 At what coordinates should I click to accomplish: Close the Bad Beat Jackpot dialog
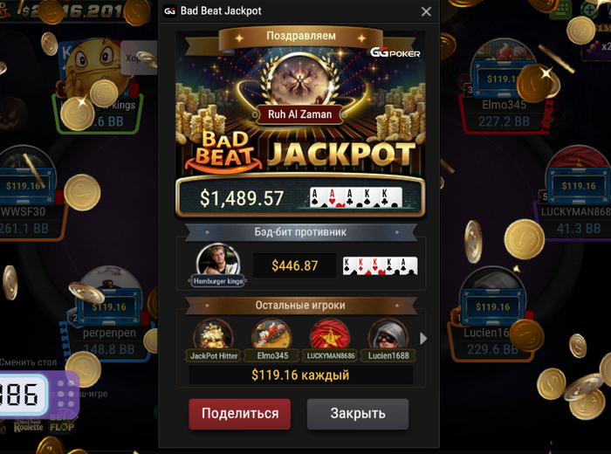coord(426,11)
